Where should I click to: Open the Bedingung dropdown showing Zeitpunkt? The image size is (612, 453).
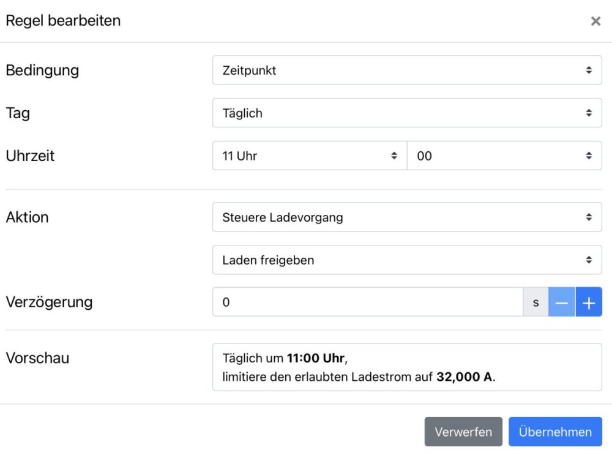(x=407, y=70)
